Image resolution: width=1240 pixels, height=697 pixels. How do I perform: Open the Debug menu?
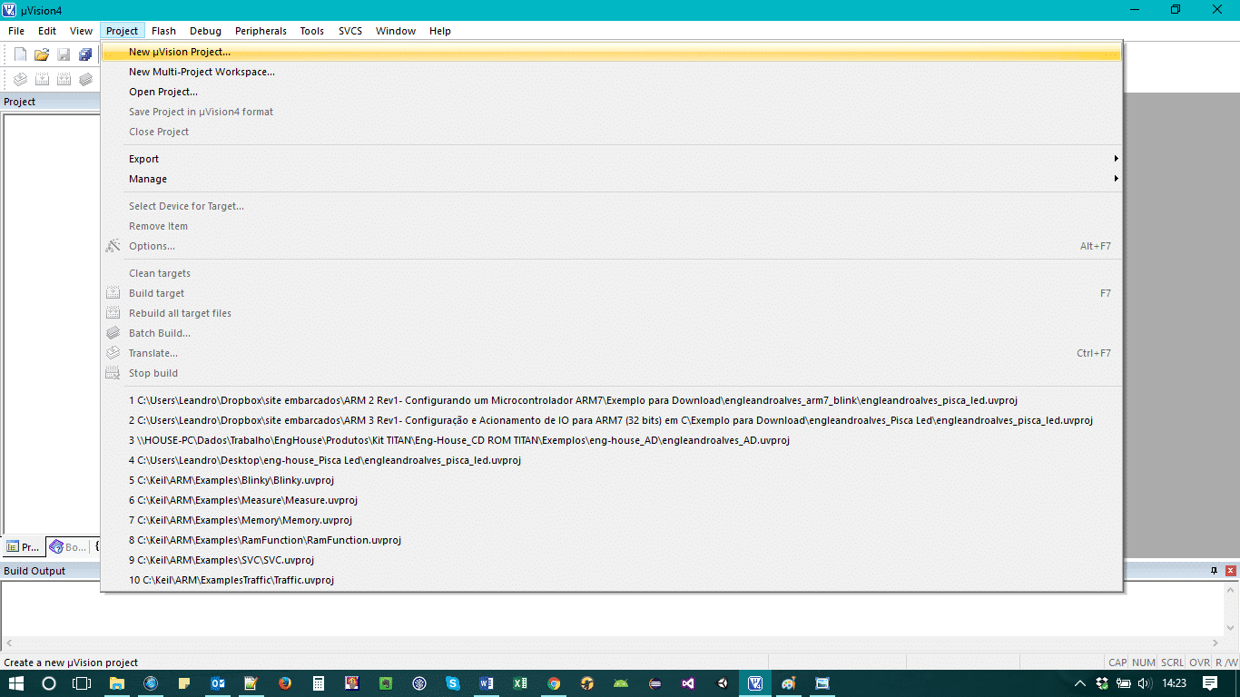pos(205,31)
